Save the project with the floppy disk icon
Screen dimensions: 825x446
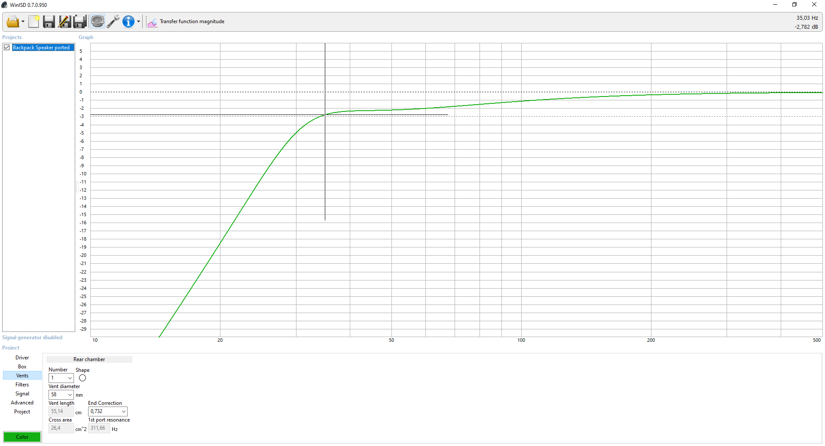pyautogui.click(x=49, y=21)
